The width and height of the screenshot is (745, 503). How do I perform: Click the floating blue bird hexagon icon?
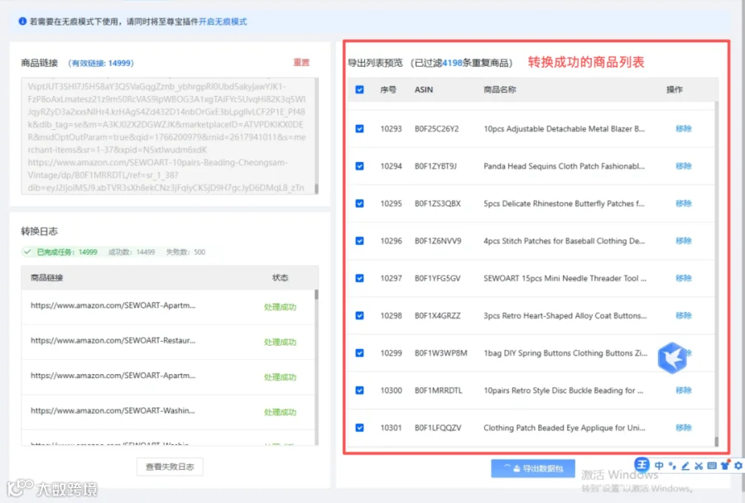[x=672, y=357]
